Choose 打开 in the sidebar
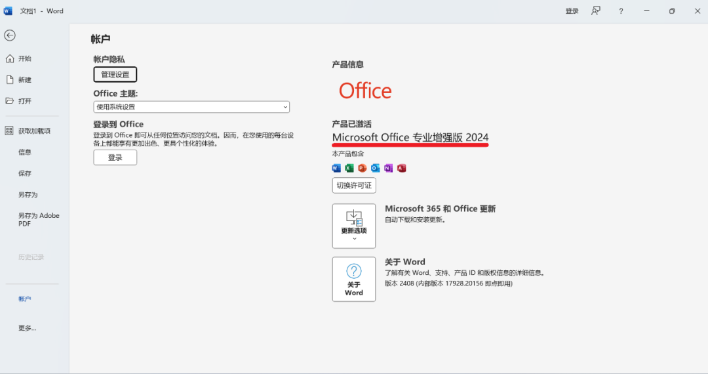708x374 pixels. pos(25,101)
